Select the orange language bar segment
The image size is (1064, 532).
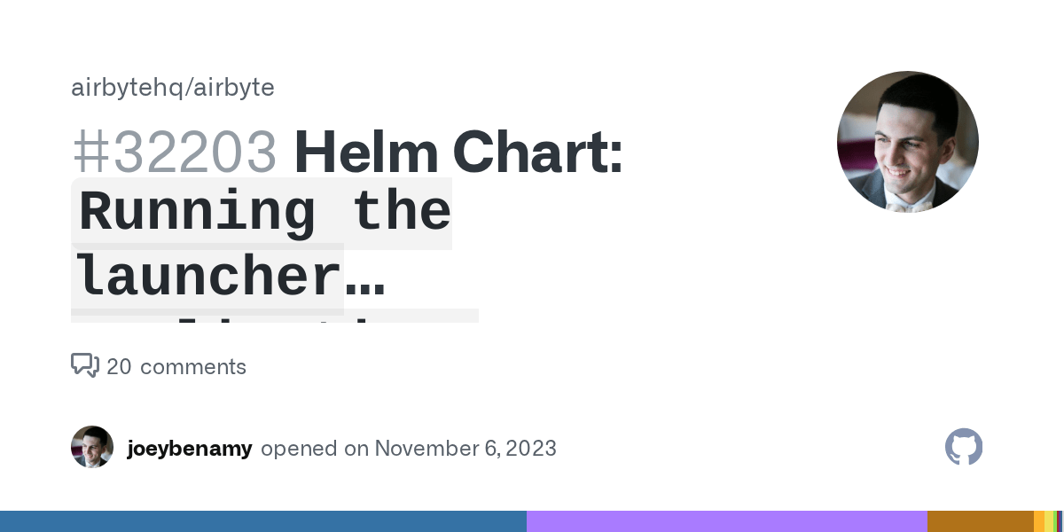click(x=1039, y=521)
